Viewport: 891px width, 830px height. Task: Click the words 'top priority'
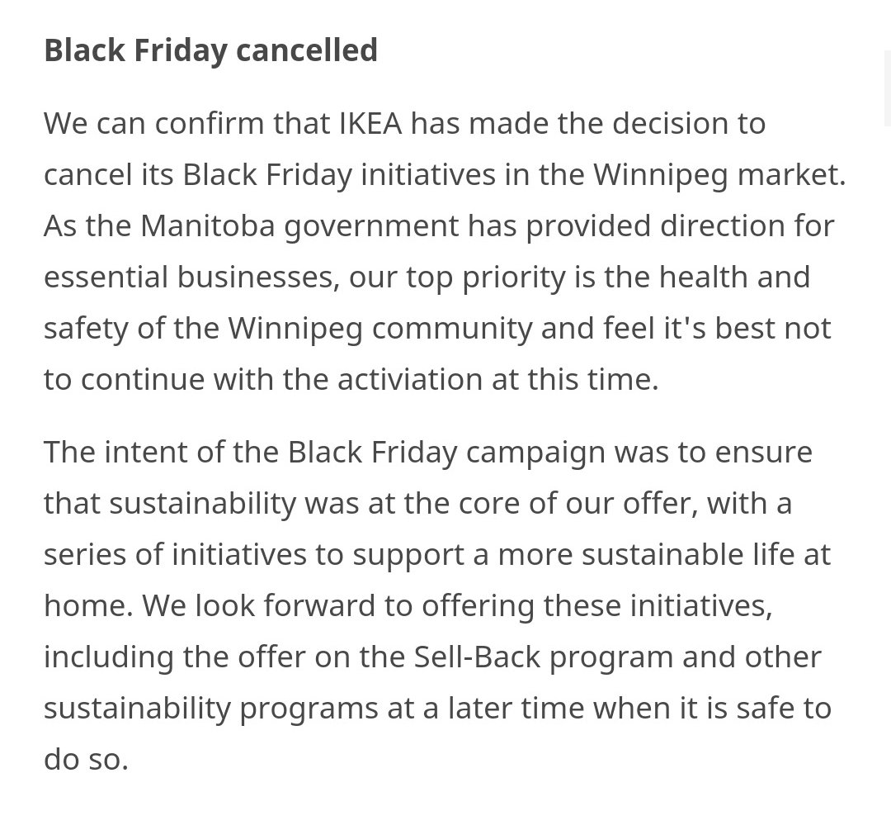tap(485, 278)
